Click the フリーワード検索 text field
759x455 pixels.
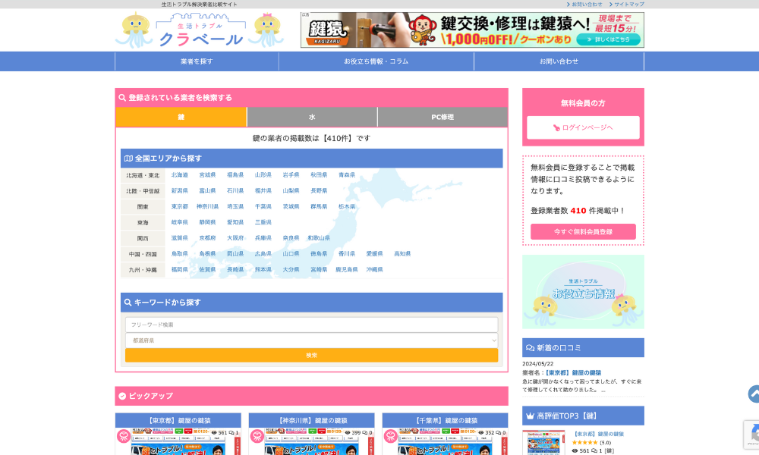point(311,325)
